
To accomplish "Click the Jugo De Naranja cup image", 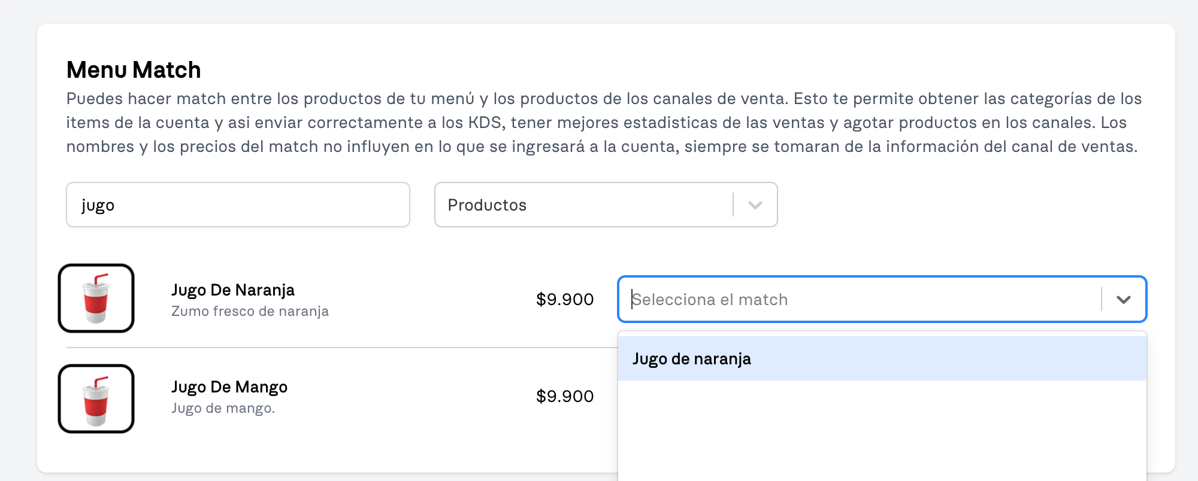I will click(96, 298).
